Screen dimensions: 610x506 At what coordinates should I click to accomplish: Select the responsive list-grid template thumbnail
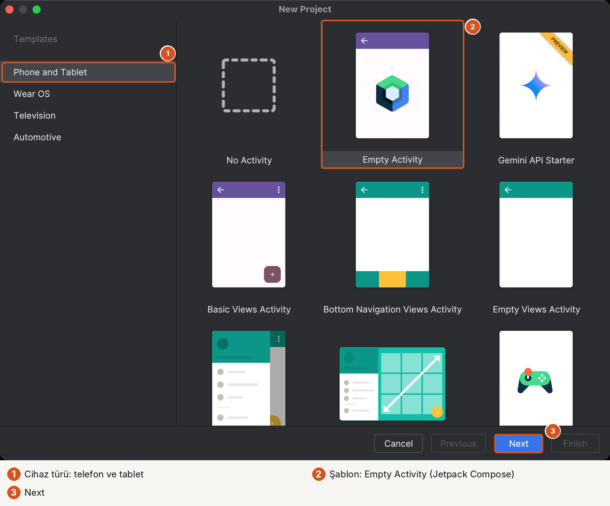point(392,384)
